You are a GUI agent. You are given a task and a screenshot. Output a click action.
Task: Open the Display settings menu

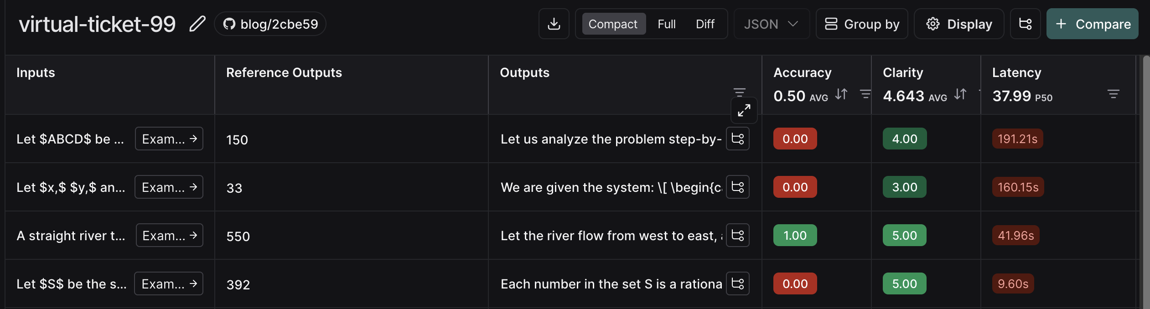pyautogui.click(x=959, y=24)
